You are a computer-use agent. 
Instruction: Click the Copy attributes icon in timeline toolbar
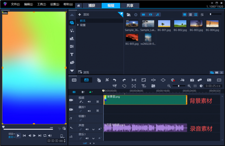(x=99, y=80)
